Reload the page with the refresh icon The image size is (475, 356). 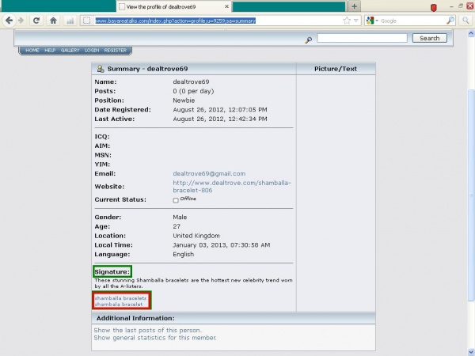point(36,21)
